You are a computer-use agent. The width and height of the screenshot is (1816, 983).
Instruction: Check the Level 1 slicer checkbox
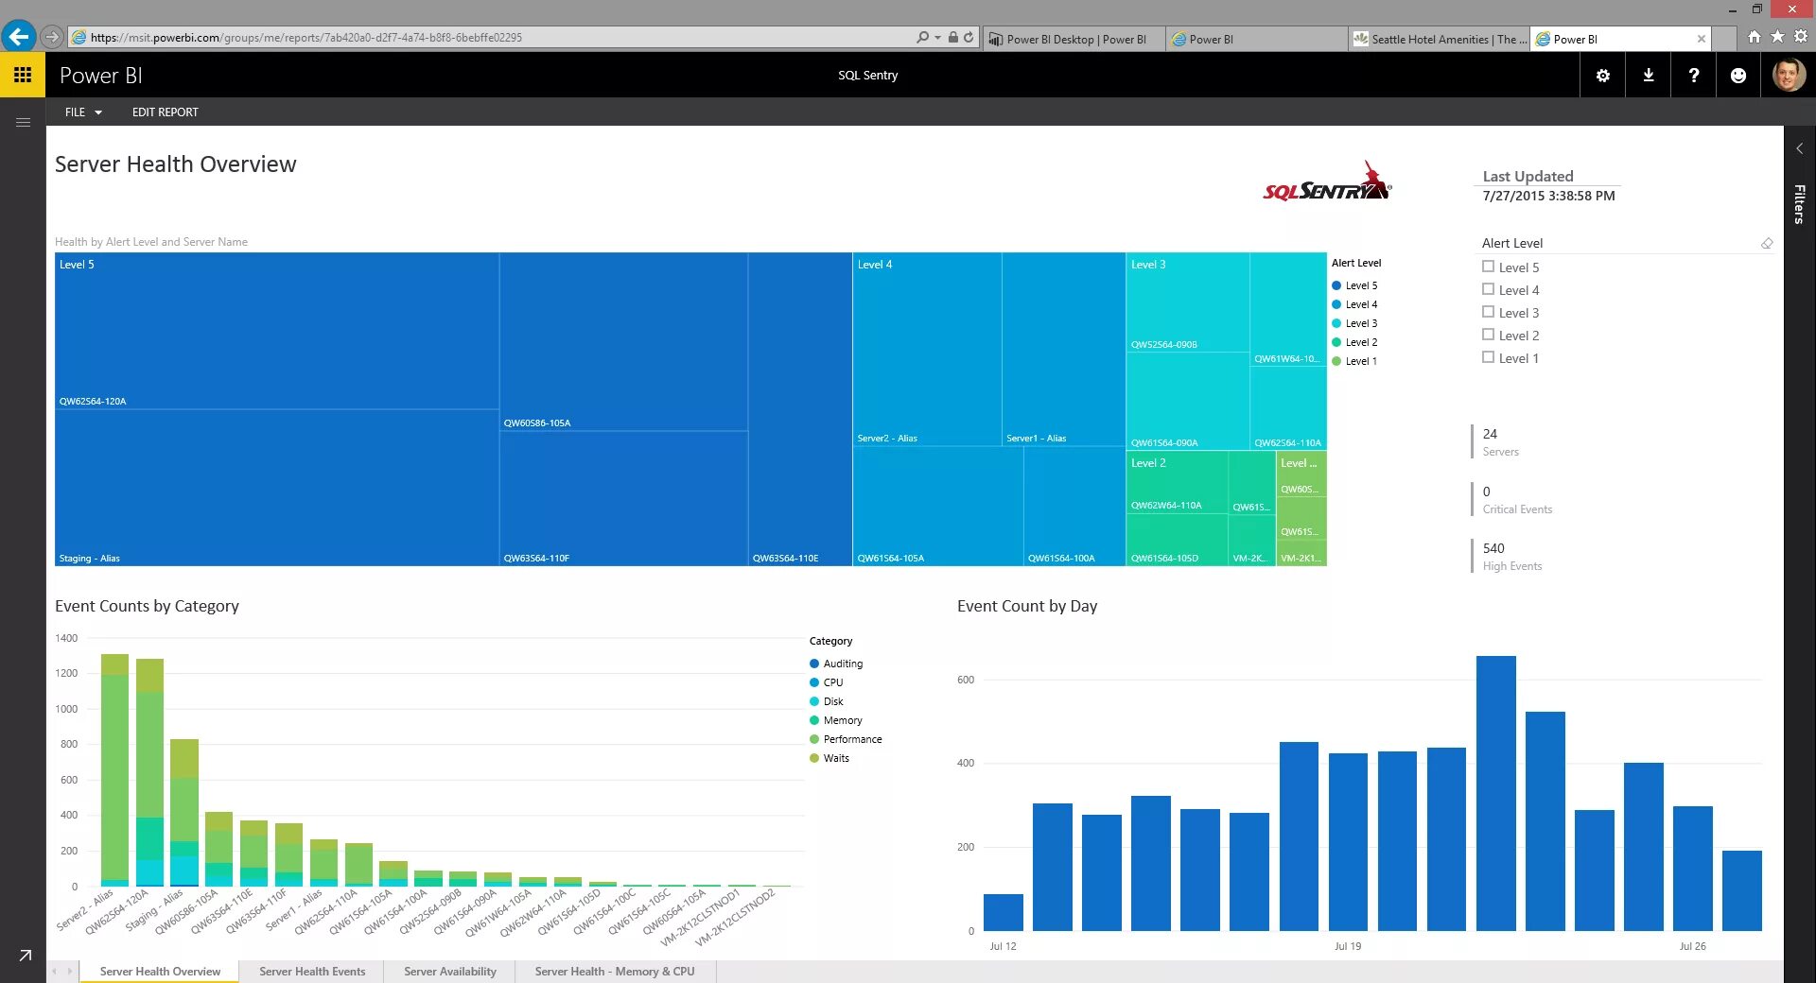click(1488, 357)
